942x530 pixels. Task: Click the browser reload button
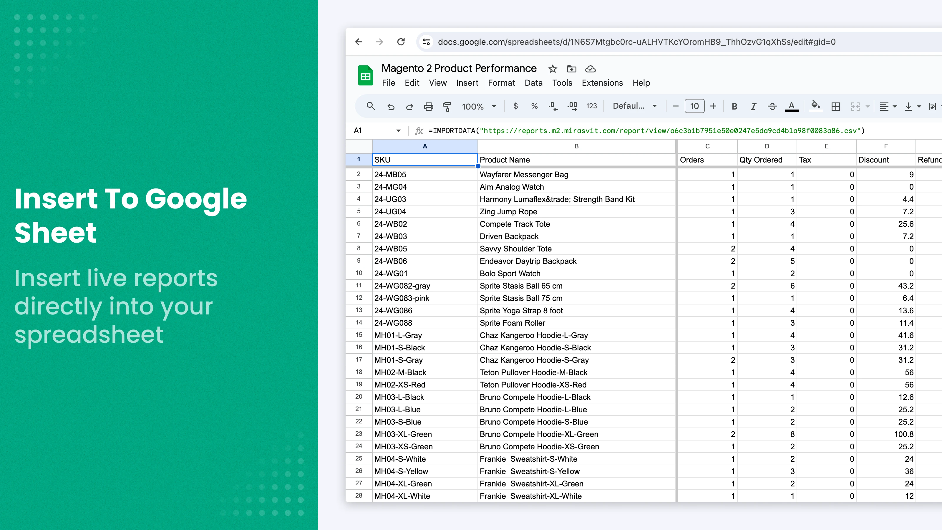(401, 42)
